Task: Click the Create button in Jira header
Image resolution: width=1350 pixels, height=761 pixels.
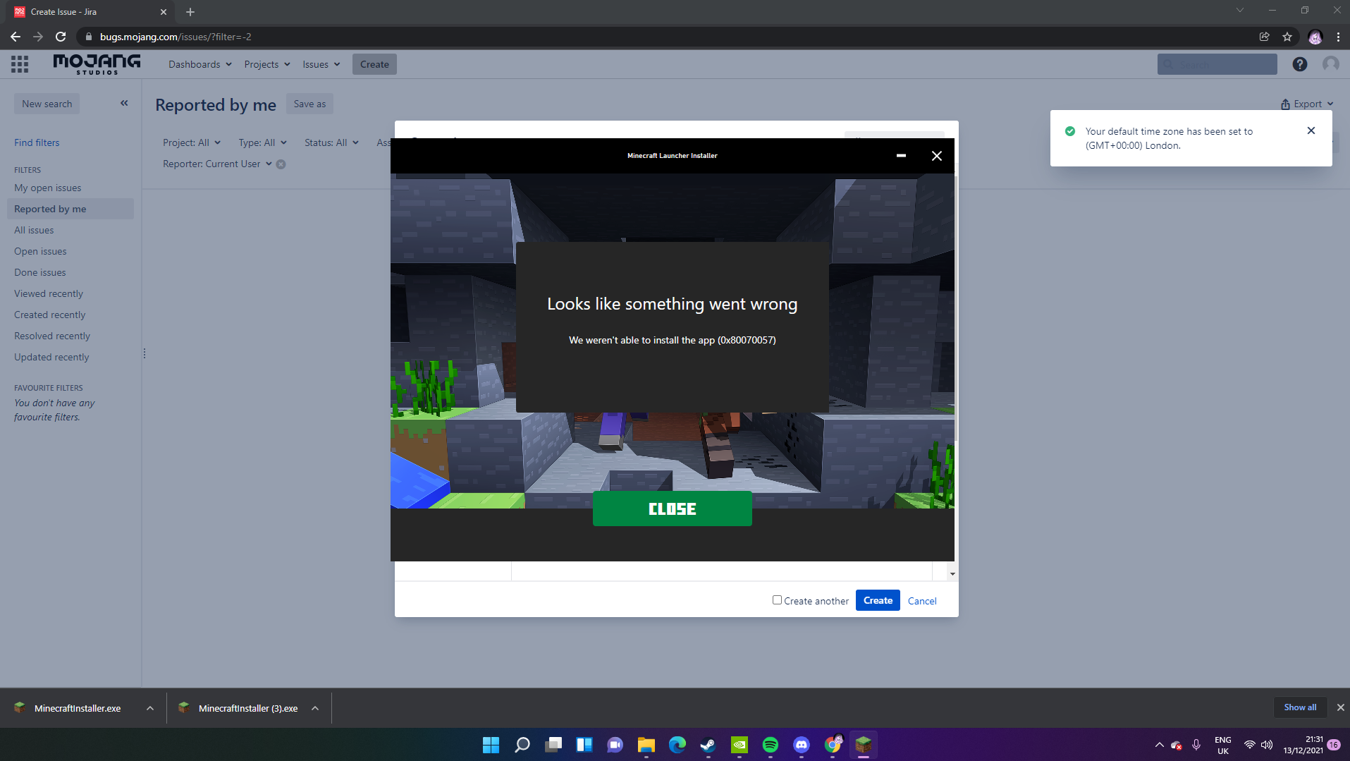Action: [x=374, y=64]
